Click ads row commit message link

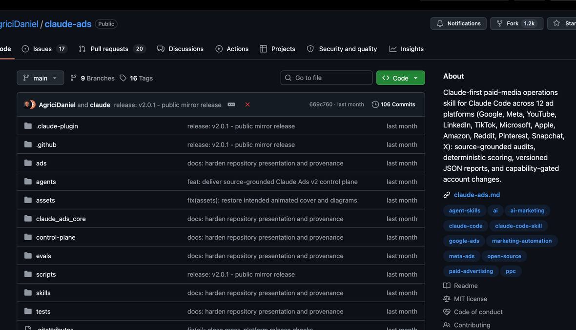265,163
